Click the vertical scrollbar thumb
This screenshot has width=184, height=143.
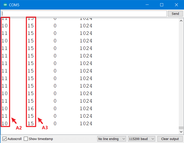[181, 128]
